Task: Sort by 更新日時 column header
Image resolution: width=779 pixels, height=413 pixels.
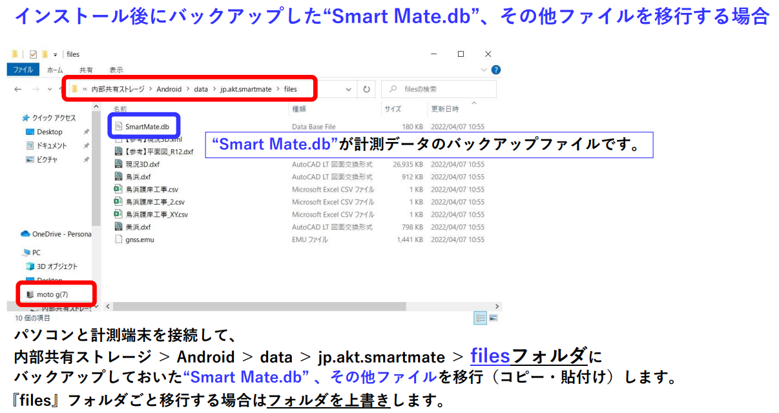Action: pos(445,109)
